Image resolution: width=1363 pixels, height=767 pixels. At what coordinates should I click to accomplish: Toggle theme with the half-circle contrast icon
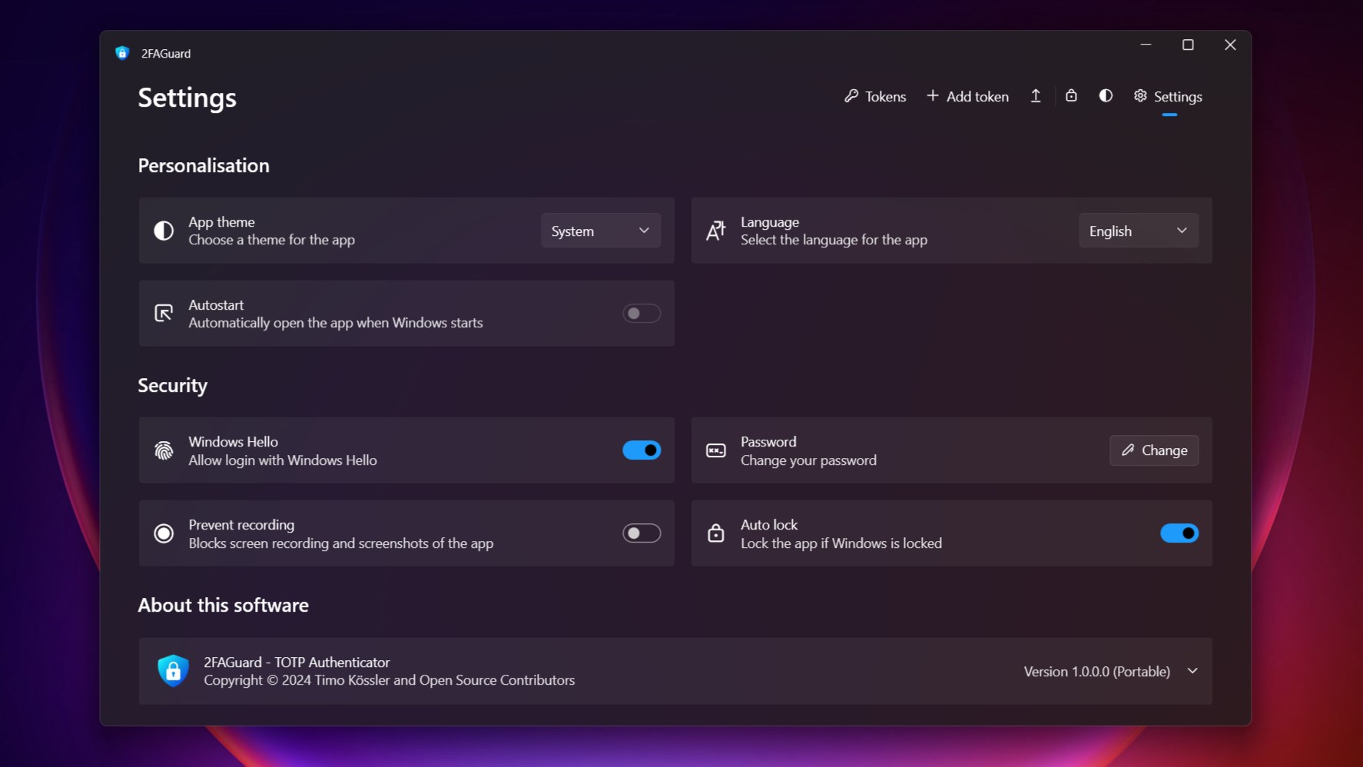coord(1106,95)
